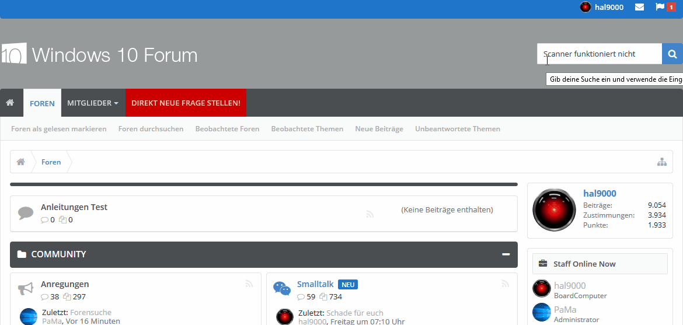The height and width of the screenshot is (325, 683).
Task: Click the Foren breadcrumb link
Action: tap(51, 162)
